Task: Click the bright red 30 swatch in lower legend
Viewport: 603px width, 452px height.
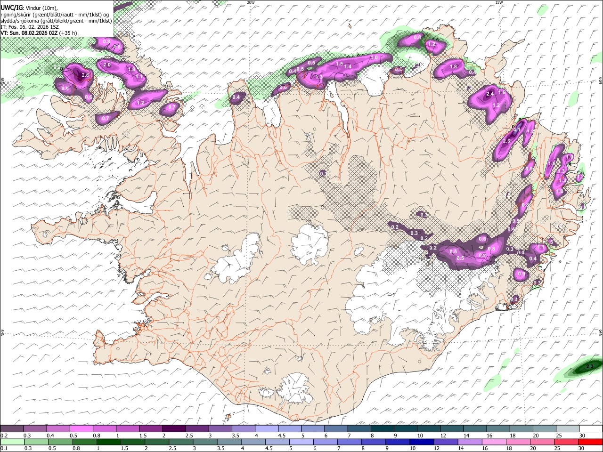Action: point(591,442)
